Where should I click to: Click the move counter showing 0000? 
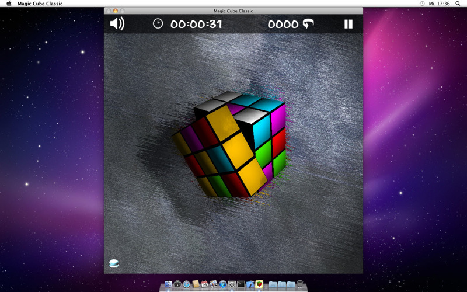point(283,24)
